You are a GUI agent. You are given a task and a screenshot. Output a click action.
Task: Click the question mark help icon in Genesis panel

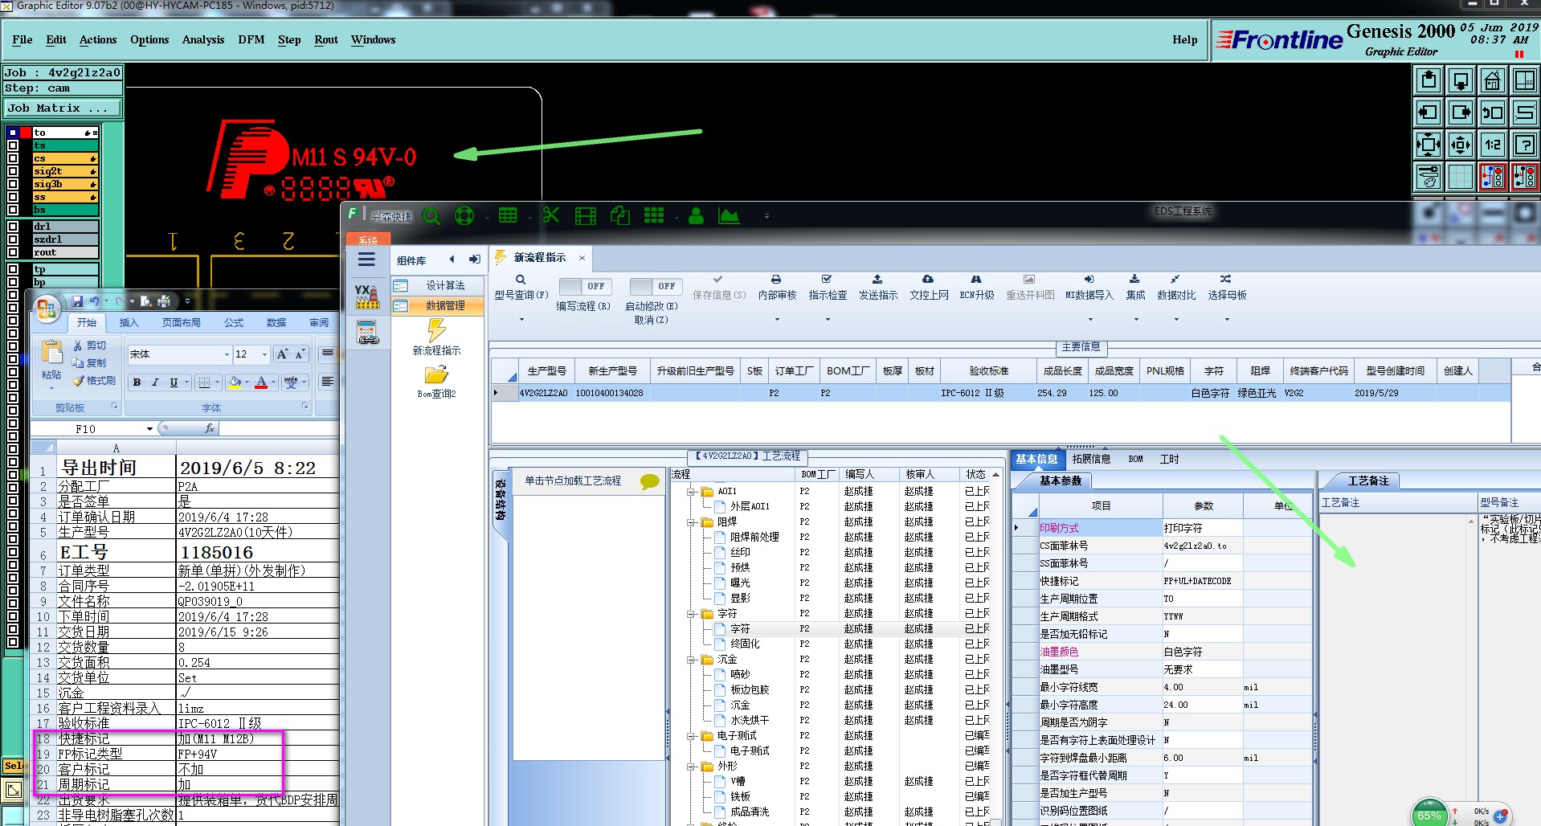(x=1524, y=145)
